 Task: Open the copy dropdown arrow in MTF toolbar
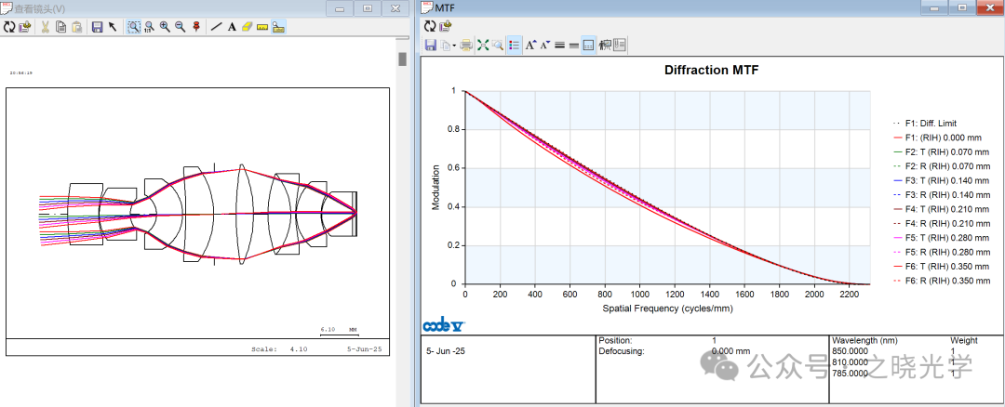click(x=454, y=46)
